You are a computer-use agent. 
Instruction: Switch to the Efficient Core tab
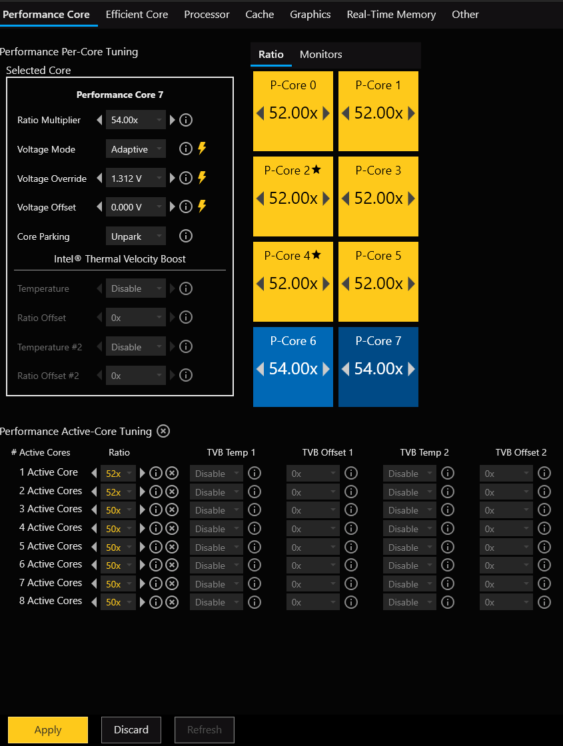click(x=137, y=14)
